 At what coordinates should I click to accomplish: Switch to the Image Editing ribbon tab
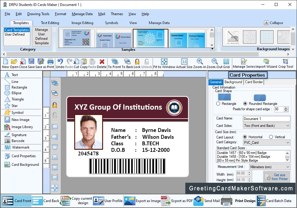click(x=82, y=23)
